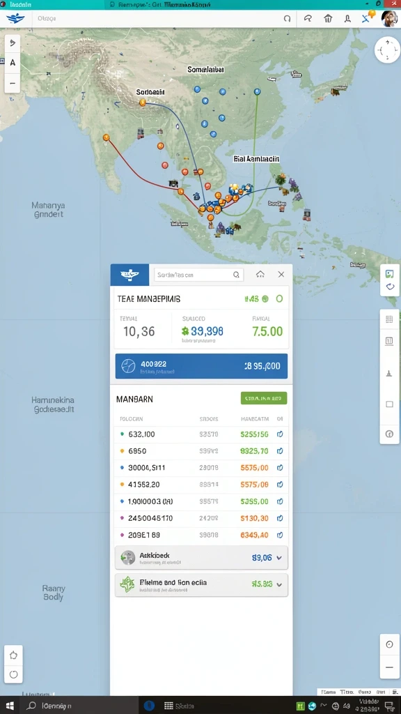The height and width of the screenshot is (714, 401).
Task: Click the action icon in the 41562.20 row
Action: coord(280,485)
